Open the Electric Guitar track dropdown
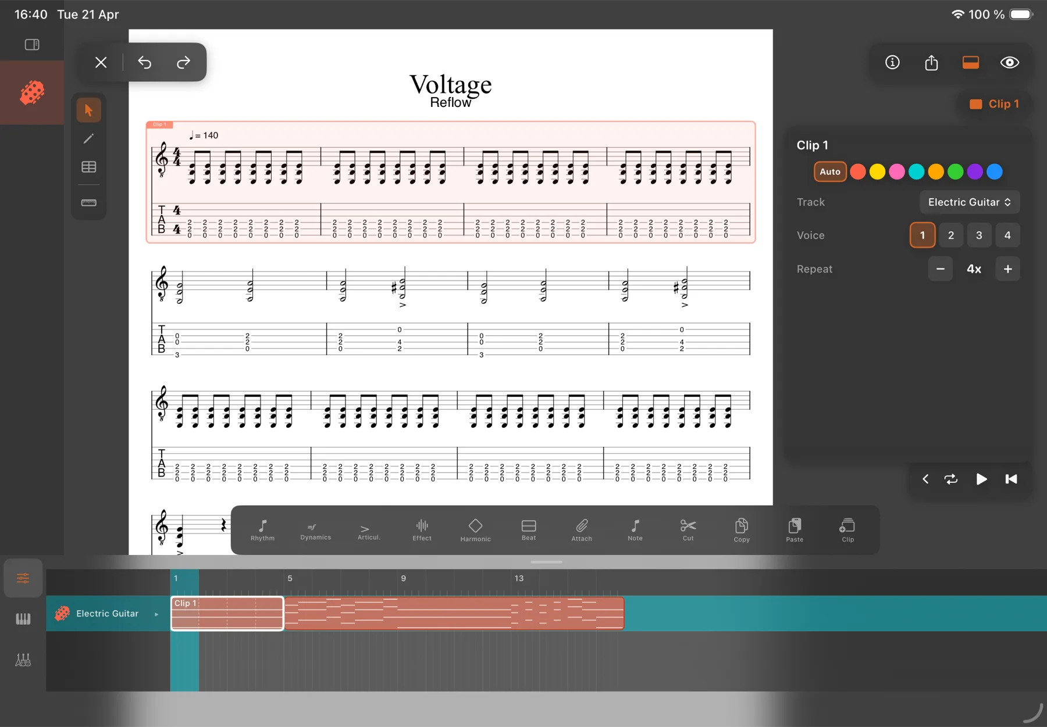 (970, 202)
